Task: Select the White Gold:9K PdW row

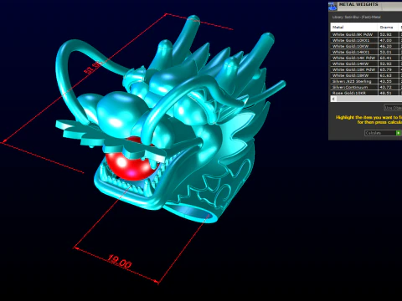Action: [x=366, y=34]
